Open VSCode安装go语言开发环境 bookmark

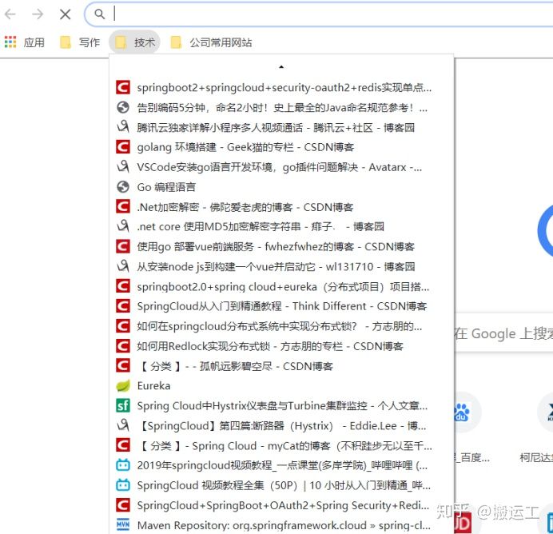[281, 167]
